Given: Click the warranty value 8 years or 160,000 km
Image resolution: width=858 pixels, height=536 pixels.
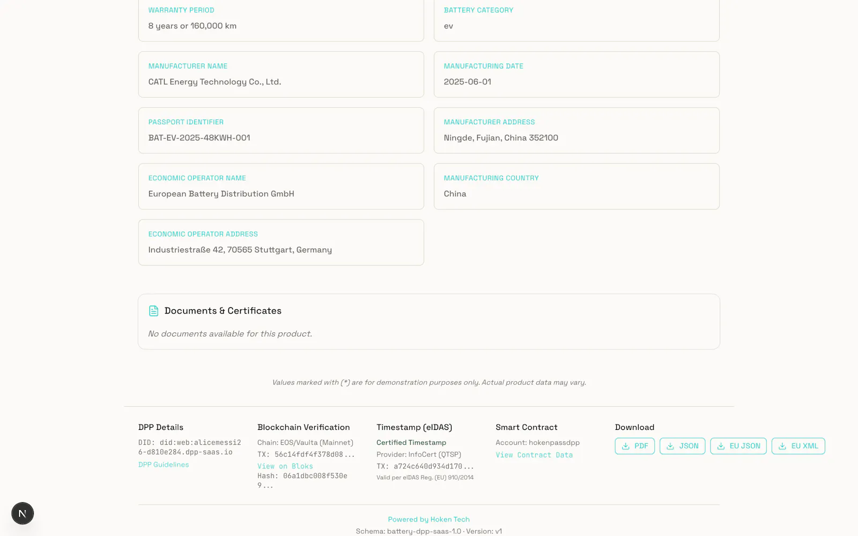Looking at the screenshot, I should click(193, 26).
